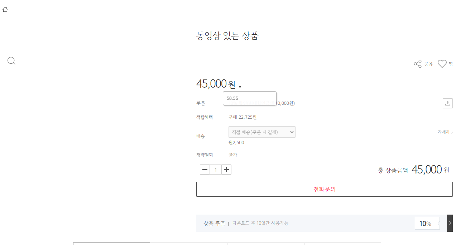Open search with the magnifier icon

[11, 61]
